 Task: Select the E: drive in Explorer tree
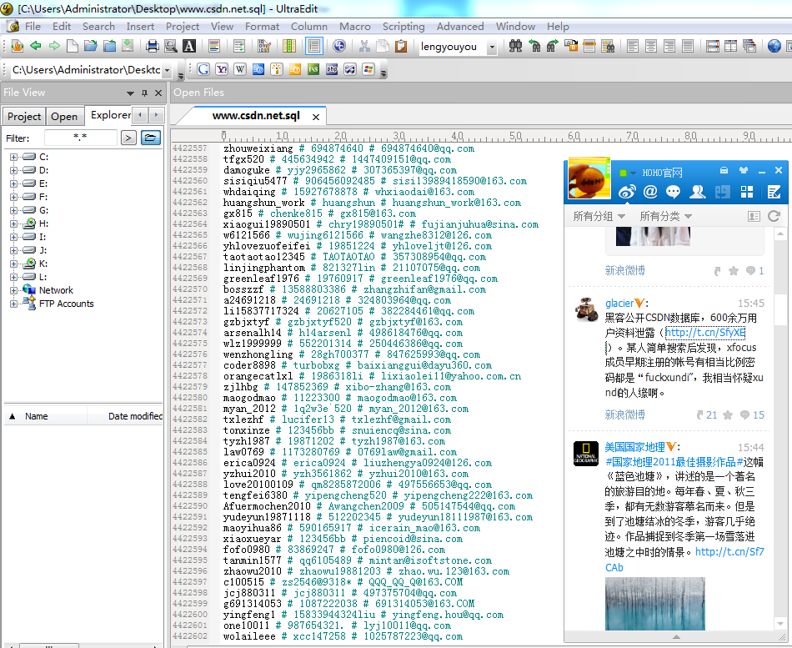coord(43,183)
